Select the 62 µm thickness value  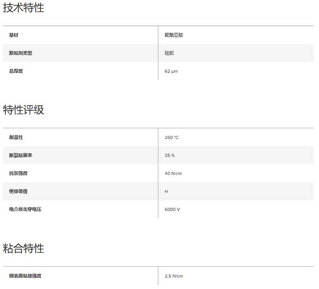pyautogui.click(x=171, y=71)
